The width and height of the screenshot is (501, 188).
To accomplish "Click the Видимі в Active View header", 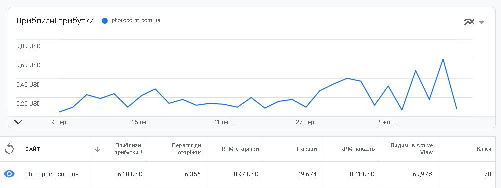I will click(x=412, y=149).
